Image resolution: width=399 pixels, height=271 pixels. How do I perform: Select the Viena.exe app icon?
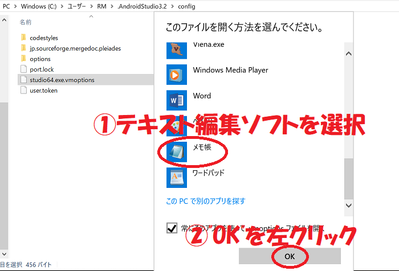tap(177, 51)
